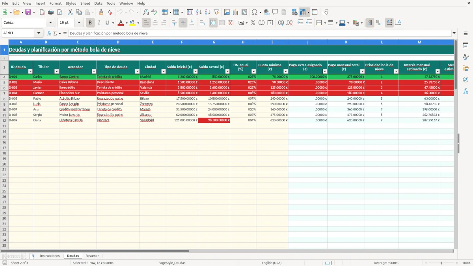
Task: Switch to the Resumen sheet tab
Action: tap(92, 256)
